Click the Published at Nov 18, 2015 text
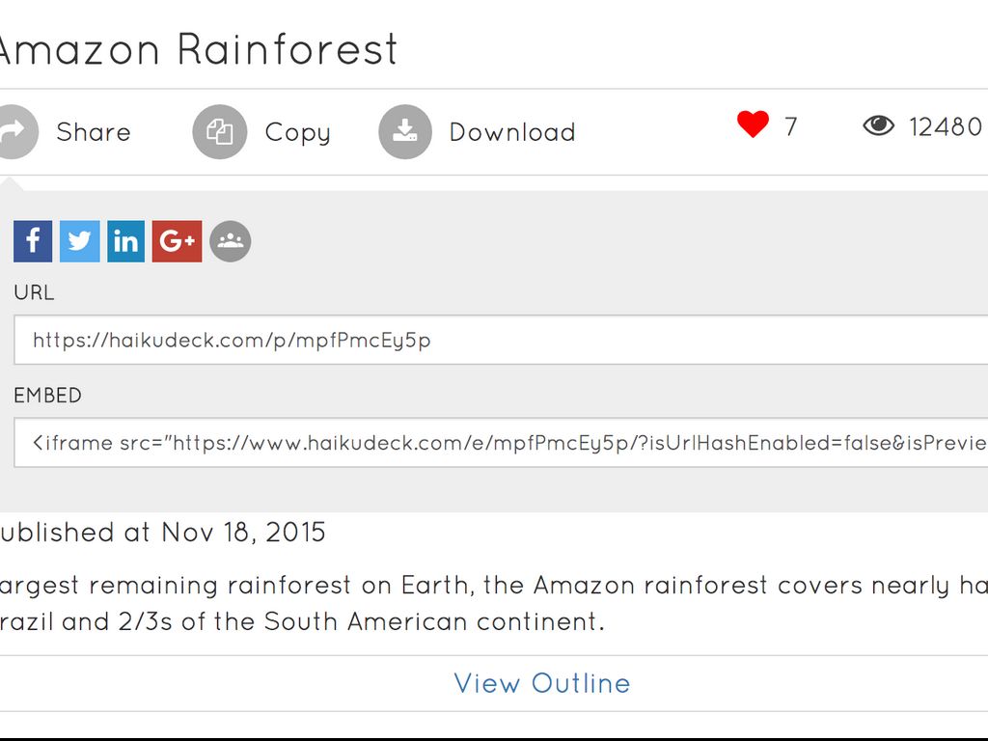Screen dimensions: 988x741 coord(162,532)
